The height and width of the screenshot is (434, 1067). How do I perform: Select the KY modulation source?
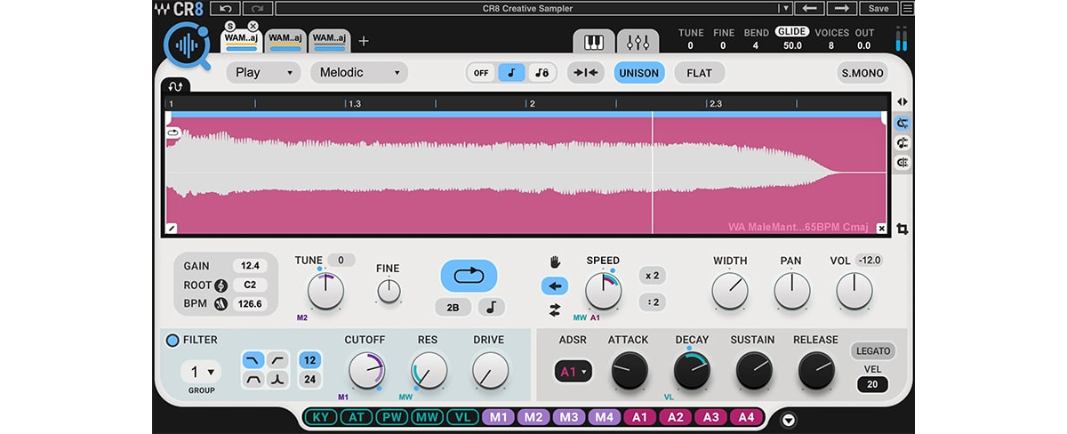click(x=320, y=417)
